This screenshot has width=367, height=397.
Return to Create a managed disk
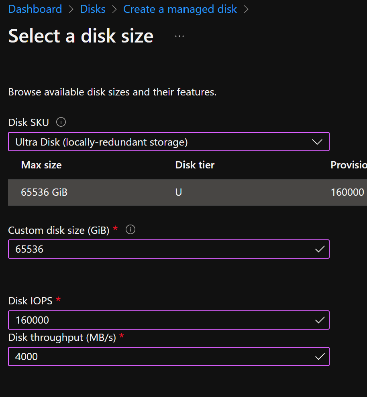click(180, 9)
